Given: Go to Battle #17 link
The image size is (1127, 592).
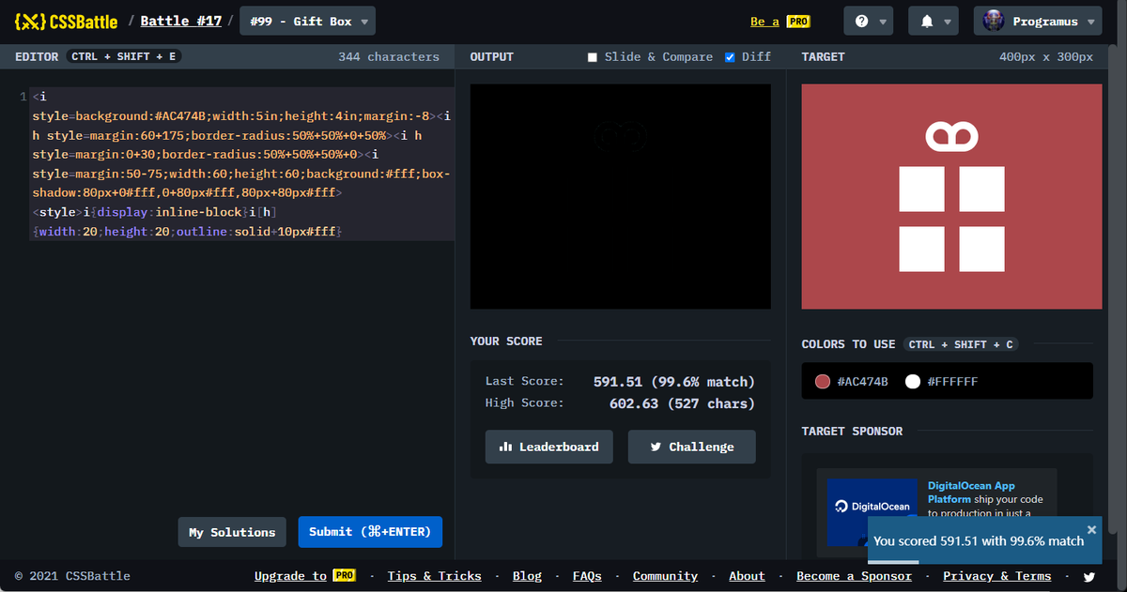Looking at the screenshot, I should [x=181, y=21].
